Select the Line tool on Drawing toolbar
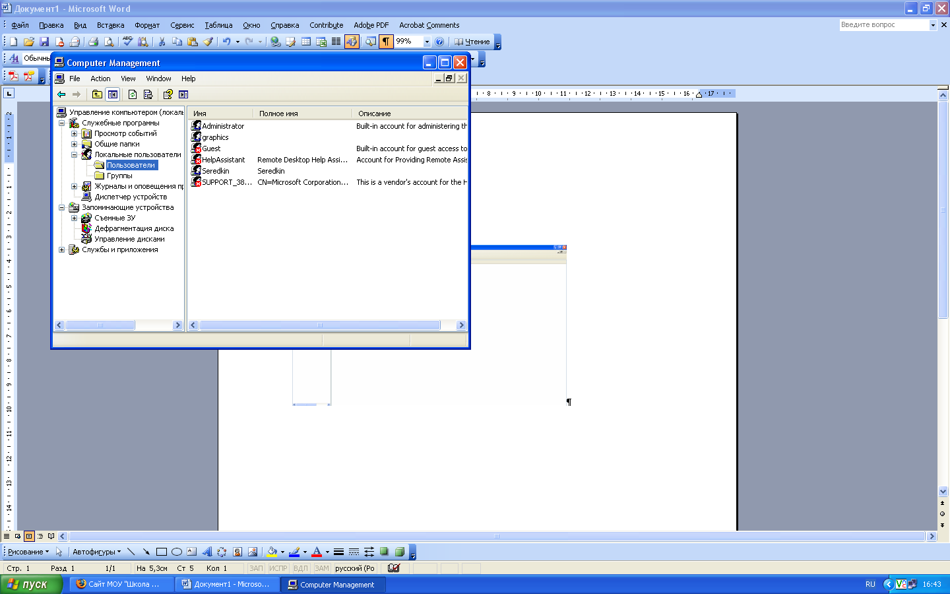950x594 pixels. (x=131, y=552)
